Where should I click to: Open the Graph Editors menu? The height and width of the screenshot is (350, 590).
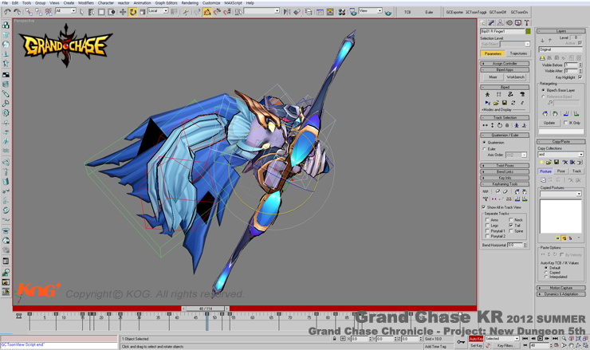click(x=166, y=3)
